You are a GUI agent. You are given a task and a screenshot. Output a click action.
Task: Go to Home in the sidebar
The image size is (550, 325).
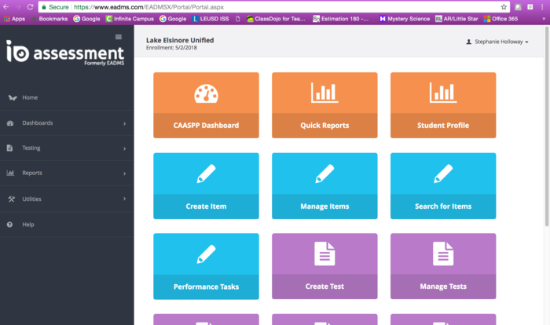click(x=30, y=97)
